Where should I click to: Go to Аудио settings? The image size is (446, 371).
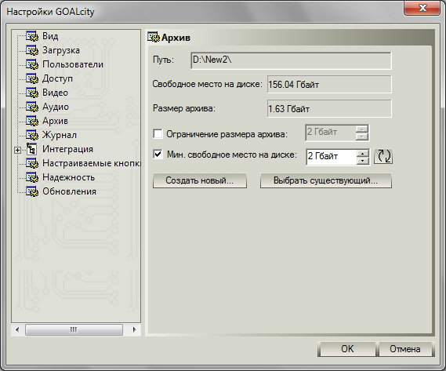click(x=56, y=107)
